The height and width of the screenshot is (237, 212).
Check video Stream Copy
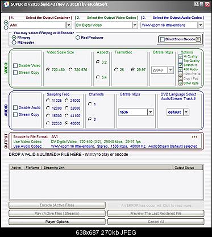[x=15, y=73]
